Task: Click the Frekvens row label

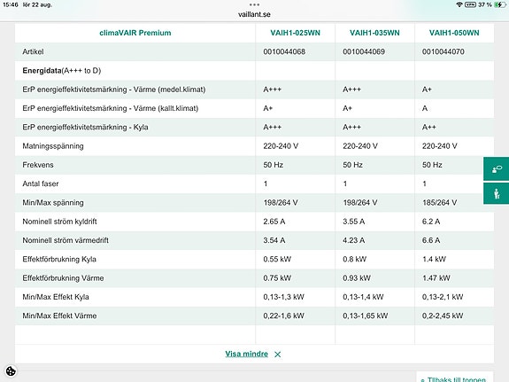Action: click(38, 165)
